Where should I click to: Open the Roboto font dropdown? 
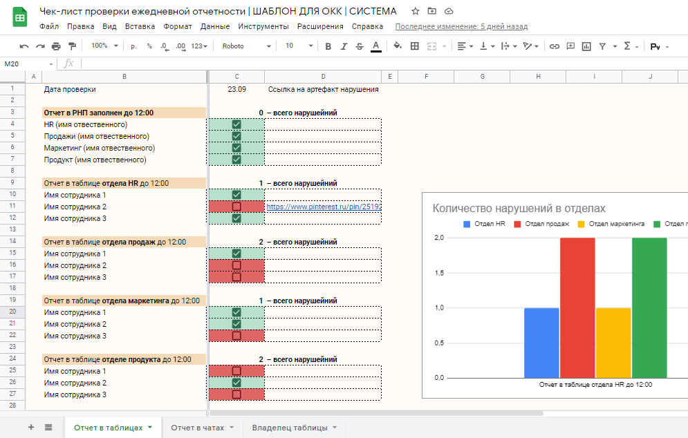(246, 46)
